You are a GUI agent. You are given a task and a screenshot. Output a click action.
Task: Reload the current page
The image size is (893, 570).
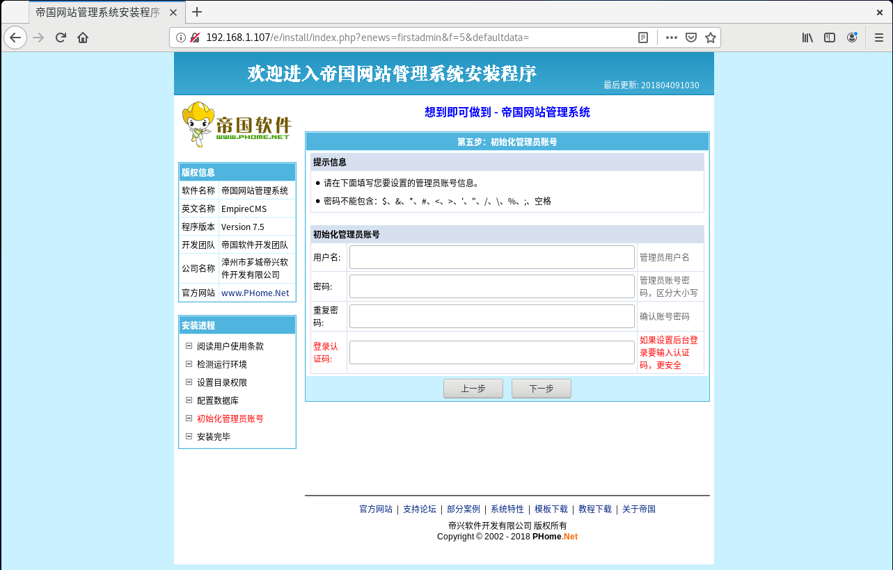click(61, 38)
